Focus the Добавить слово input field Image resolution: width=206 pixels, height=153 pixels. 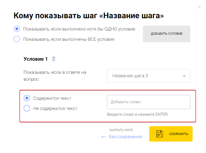(148, 102)
